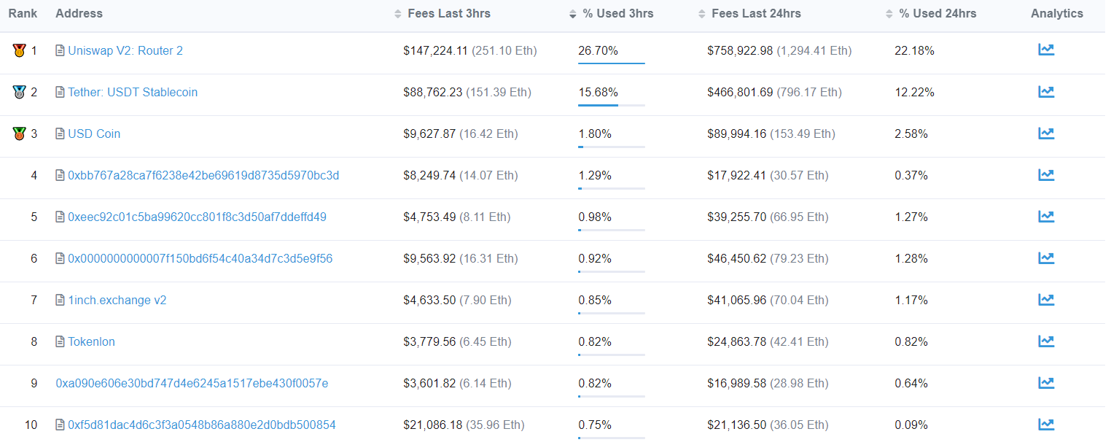Open the Uniswap V2: Router 2 address link
1111x445 pixels.
pos(125,50)
